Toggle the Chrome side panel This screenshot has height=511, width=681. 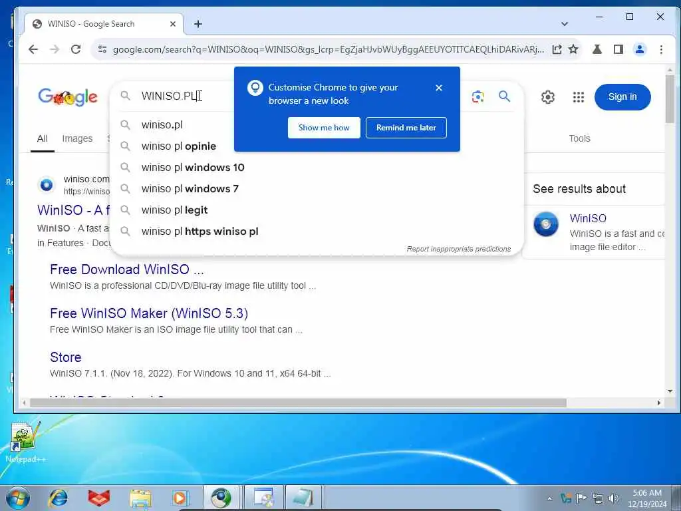click(x=618, y=49)
